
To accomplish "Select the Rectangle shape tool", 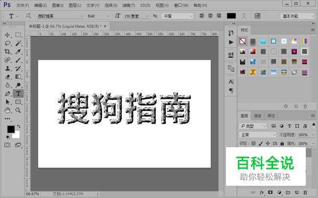I will coord(18,102).
